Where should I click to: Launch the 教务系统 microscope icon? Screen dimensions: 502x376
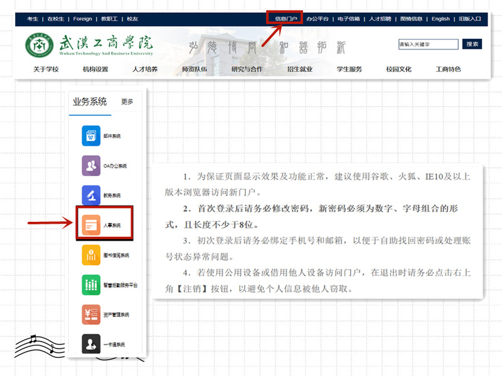(91, 195)
